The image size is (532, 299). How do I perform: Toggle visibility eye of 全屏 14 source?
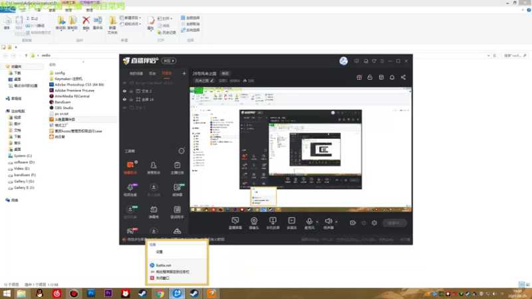tap(124, 99)
